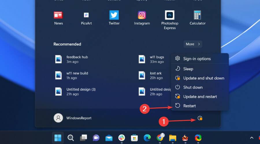Open Search from the taskbar
Screen dimensions: 260x144
71,138
